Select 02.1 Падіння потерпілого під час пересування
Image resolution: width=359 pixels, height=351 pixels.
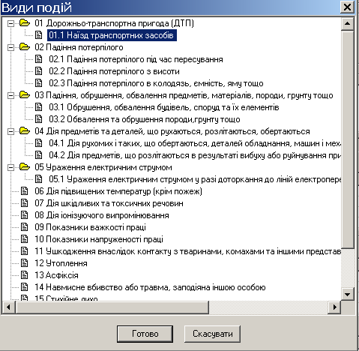click(x=136, y=59)
